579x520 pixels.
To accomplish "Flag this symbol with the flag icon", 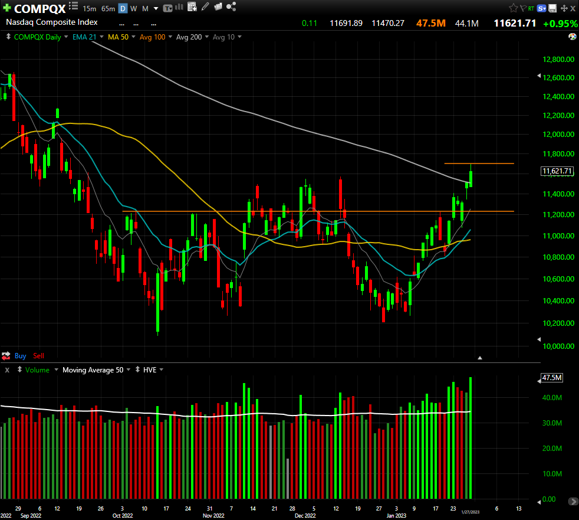I will pos(523,8).
